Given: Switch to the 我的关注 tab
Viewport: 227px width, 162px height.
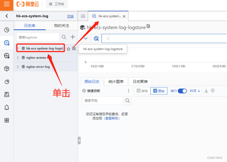Looking at the screenshot, I should (x=62, y=26).
